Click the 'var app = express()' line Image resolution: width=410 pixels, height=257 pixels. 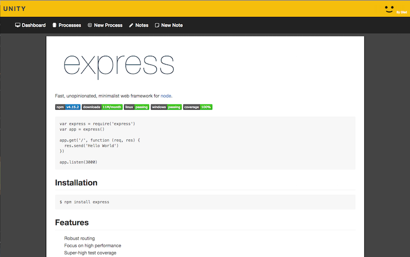click(82, 130)
